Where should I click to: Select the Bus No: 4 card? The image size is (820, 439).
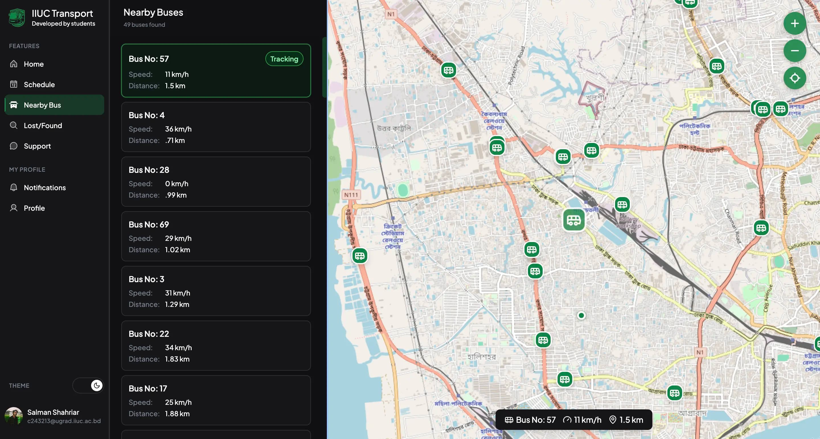[216, 127]
